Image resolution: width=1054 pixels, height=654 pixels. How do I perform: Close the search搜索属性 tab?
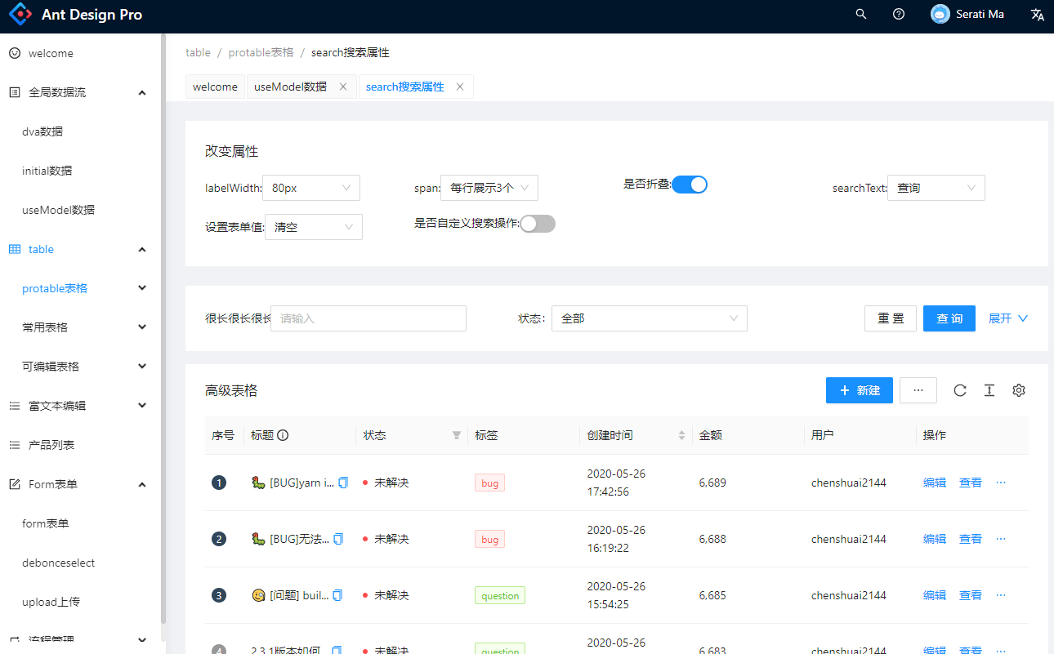(x=460, y=87)
